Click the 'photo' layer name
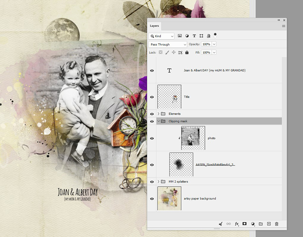 (211, 138)
